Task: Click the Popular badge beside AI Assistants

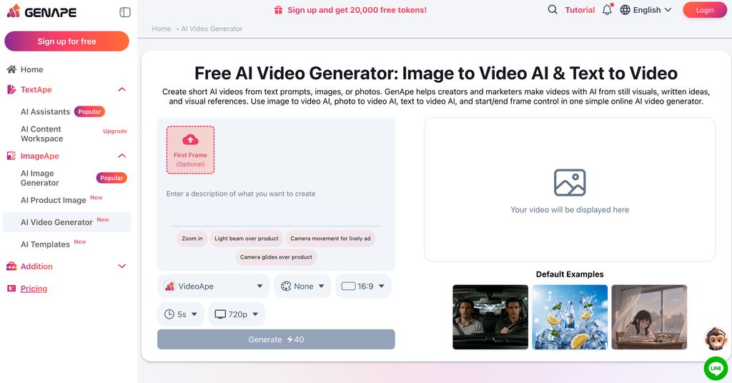Action: click(x=89, y=111)
